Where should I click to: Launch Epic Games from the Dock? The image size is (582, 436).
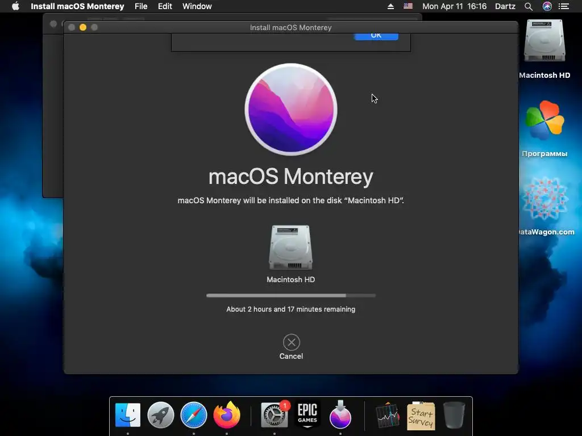(307, 415)
